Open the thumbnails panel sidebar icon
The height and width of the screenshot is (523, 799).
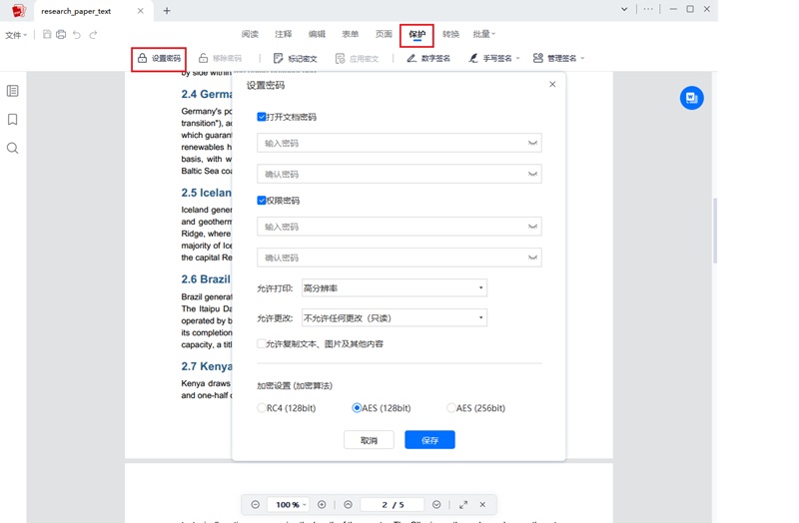13,91
